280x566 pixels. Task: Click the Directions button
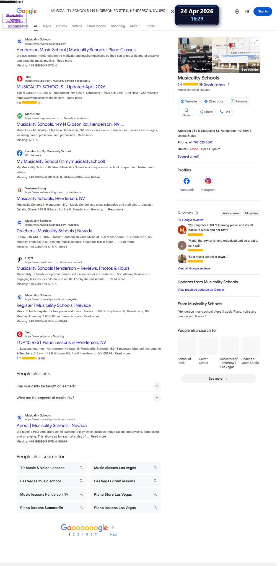[214, 101]
